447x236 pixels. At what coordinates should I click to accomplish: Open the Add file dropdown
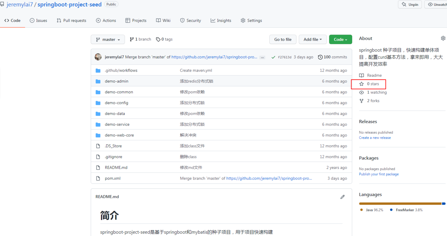313,40
